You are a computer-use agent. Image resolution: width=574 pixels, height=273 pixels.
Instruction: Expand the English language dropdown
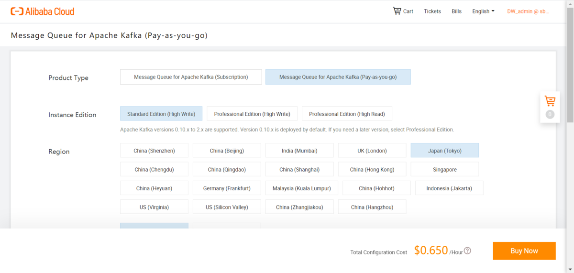coord(483,11)
